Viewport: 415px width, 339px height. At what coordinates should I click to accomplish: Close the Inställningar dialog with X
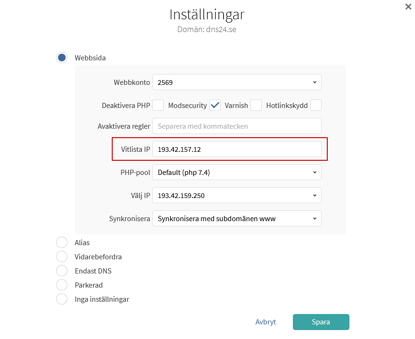pyautogui.click(x=408, y=7)
